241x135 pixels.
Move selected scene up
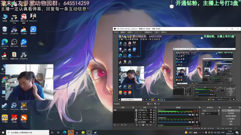pos(122,125)
